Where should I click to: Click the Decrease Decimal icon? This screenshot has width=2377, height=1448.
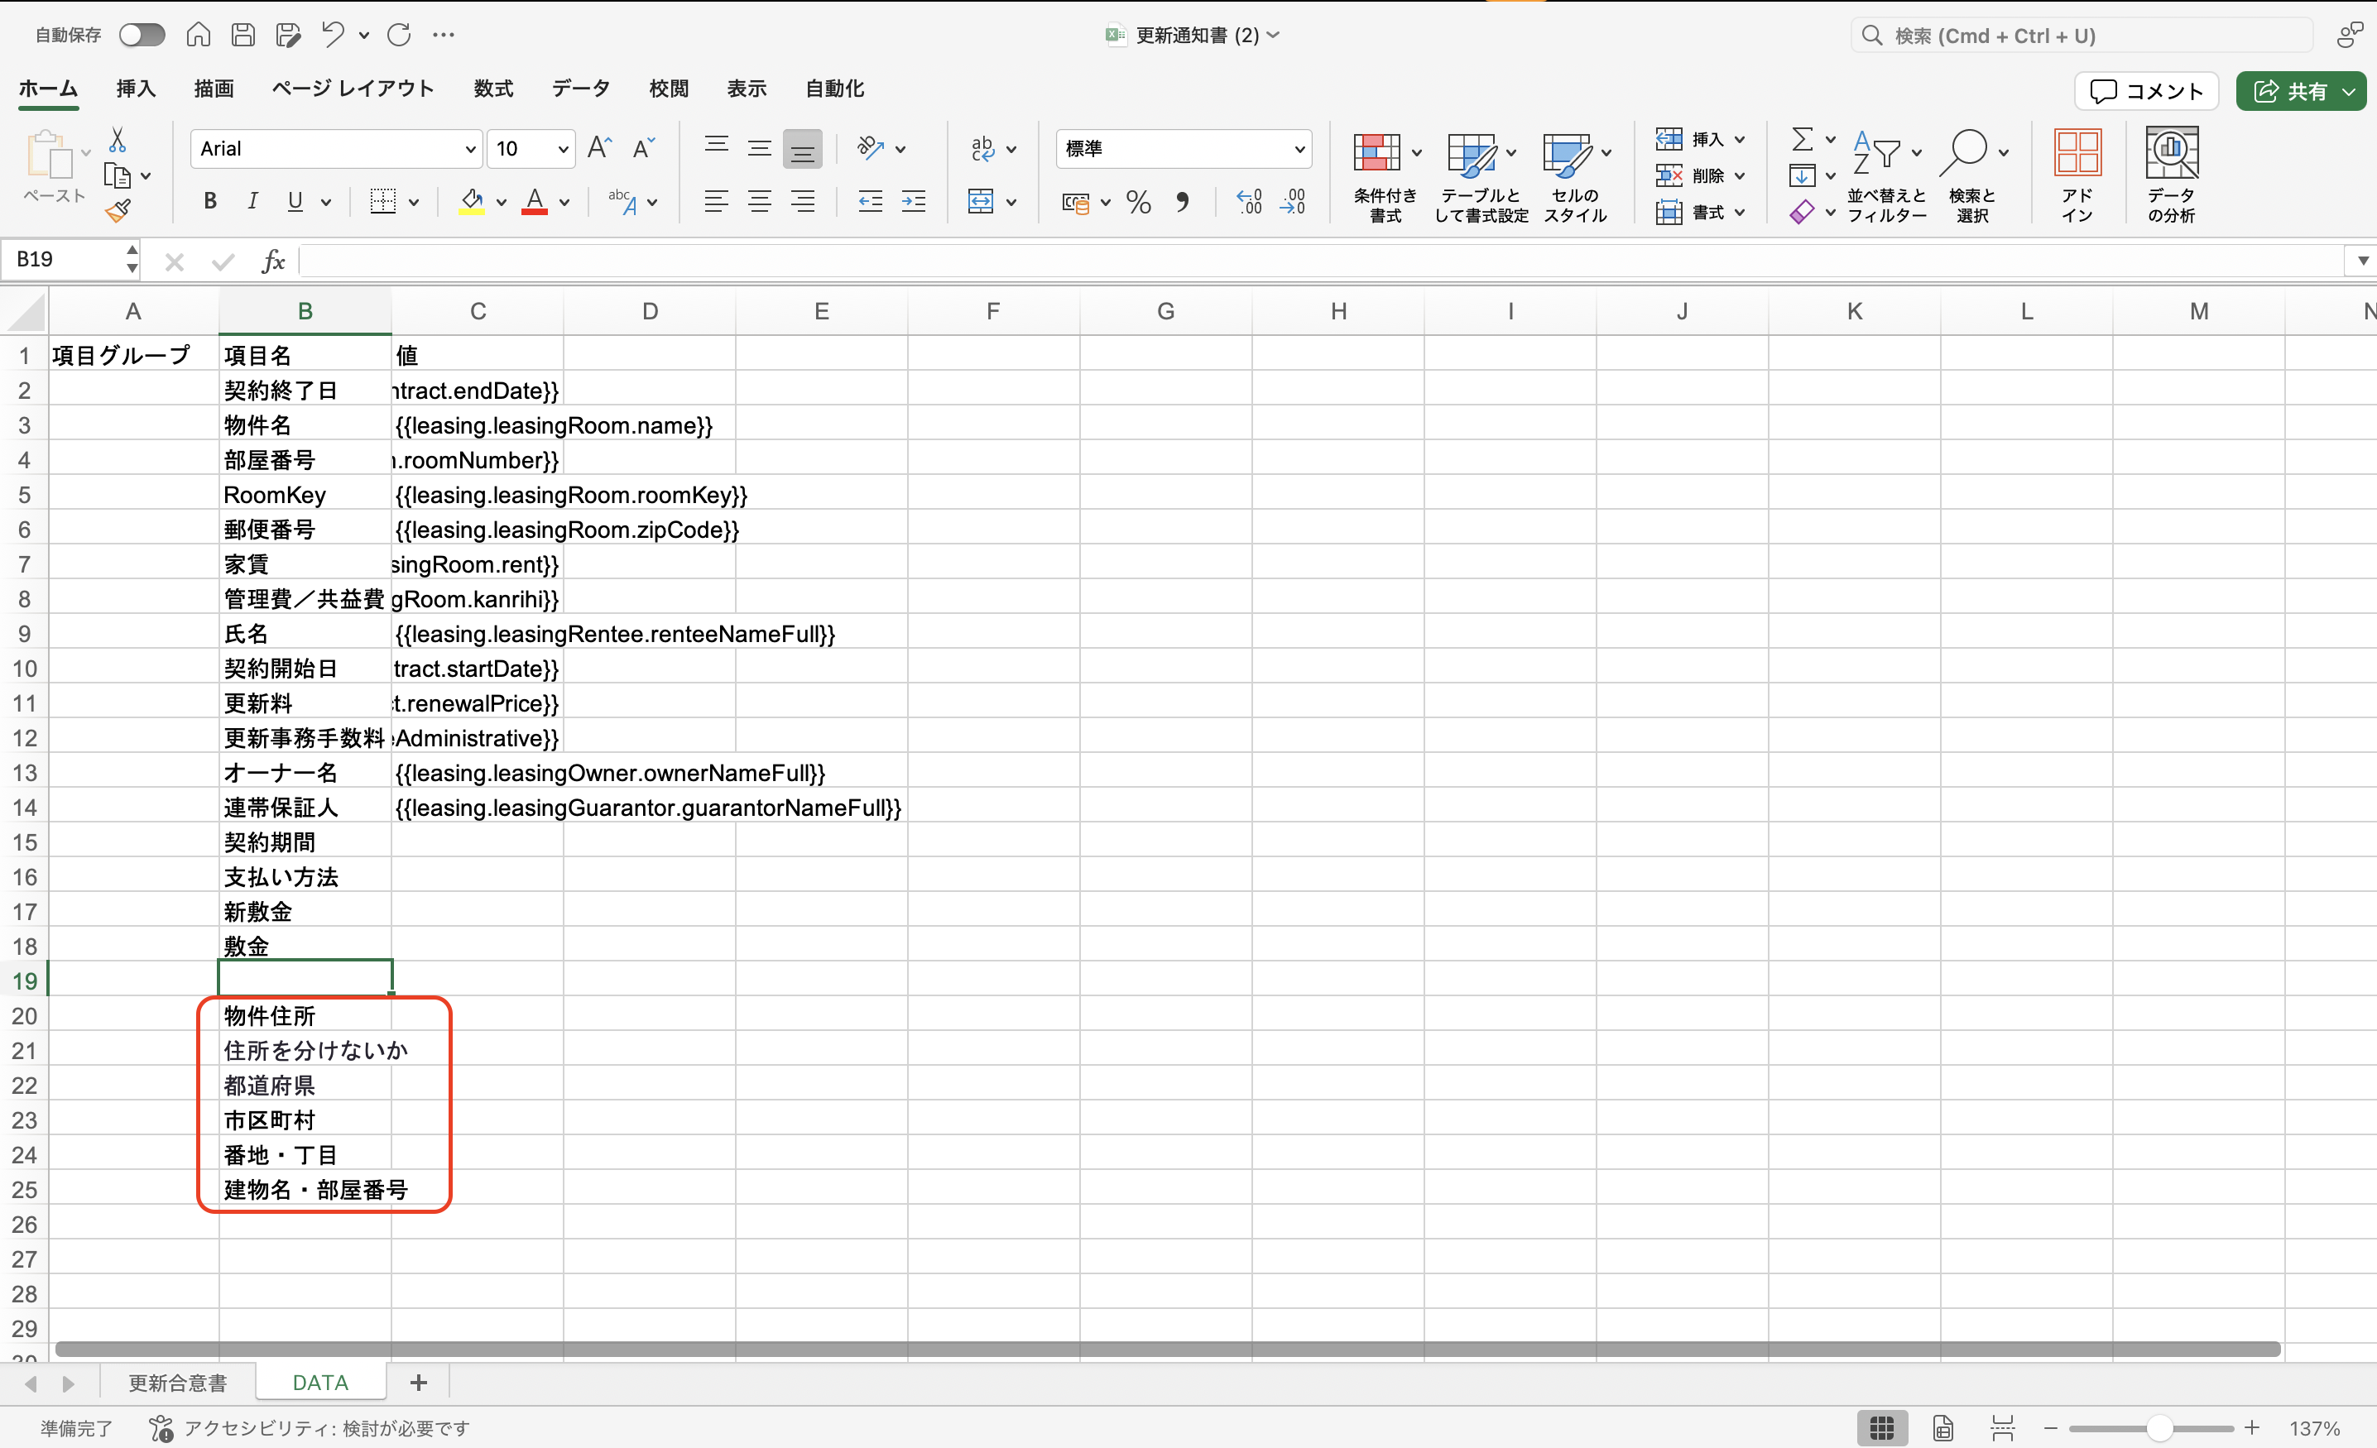1293,202
